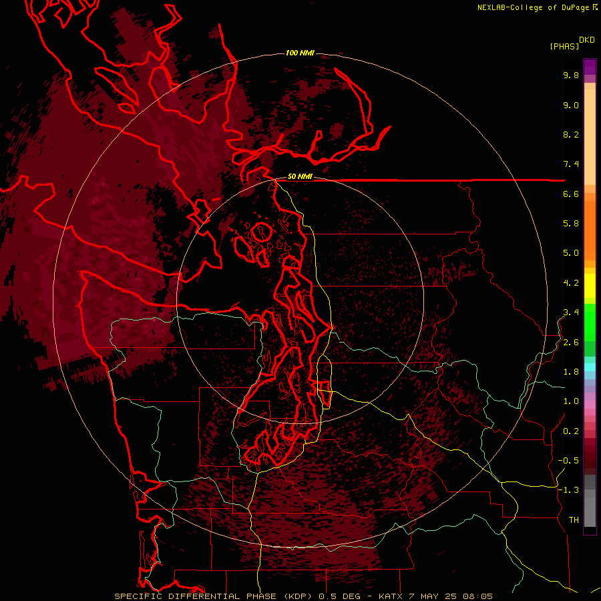Image resolution: width=601 pixels, height=601 pixels.
Task: Click the 4.2 legend value
Action: (x=571, y=283)
